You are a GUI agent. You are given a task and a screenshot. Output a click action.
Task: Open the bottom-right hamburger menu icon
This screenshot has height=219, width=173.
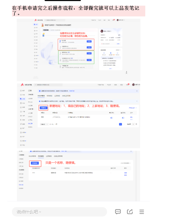coord(142,212)
